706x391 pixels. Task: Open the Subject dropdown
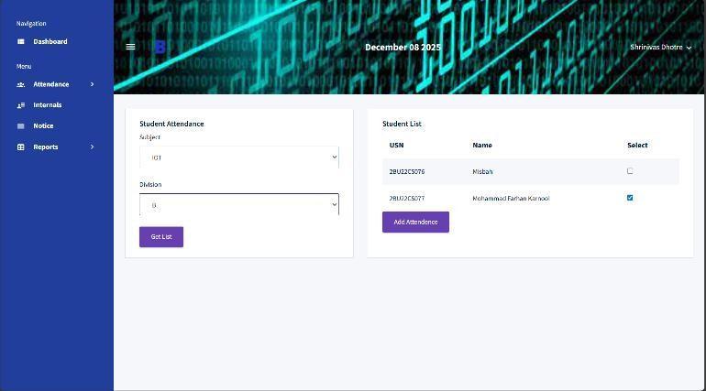(x=238, y=157)
